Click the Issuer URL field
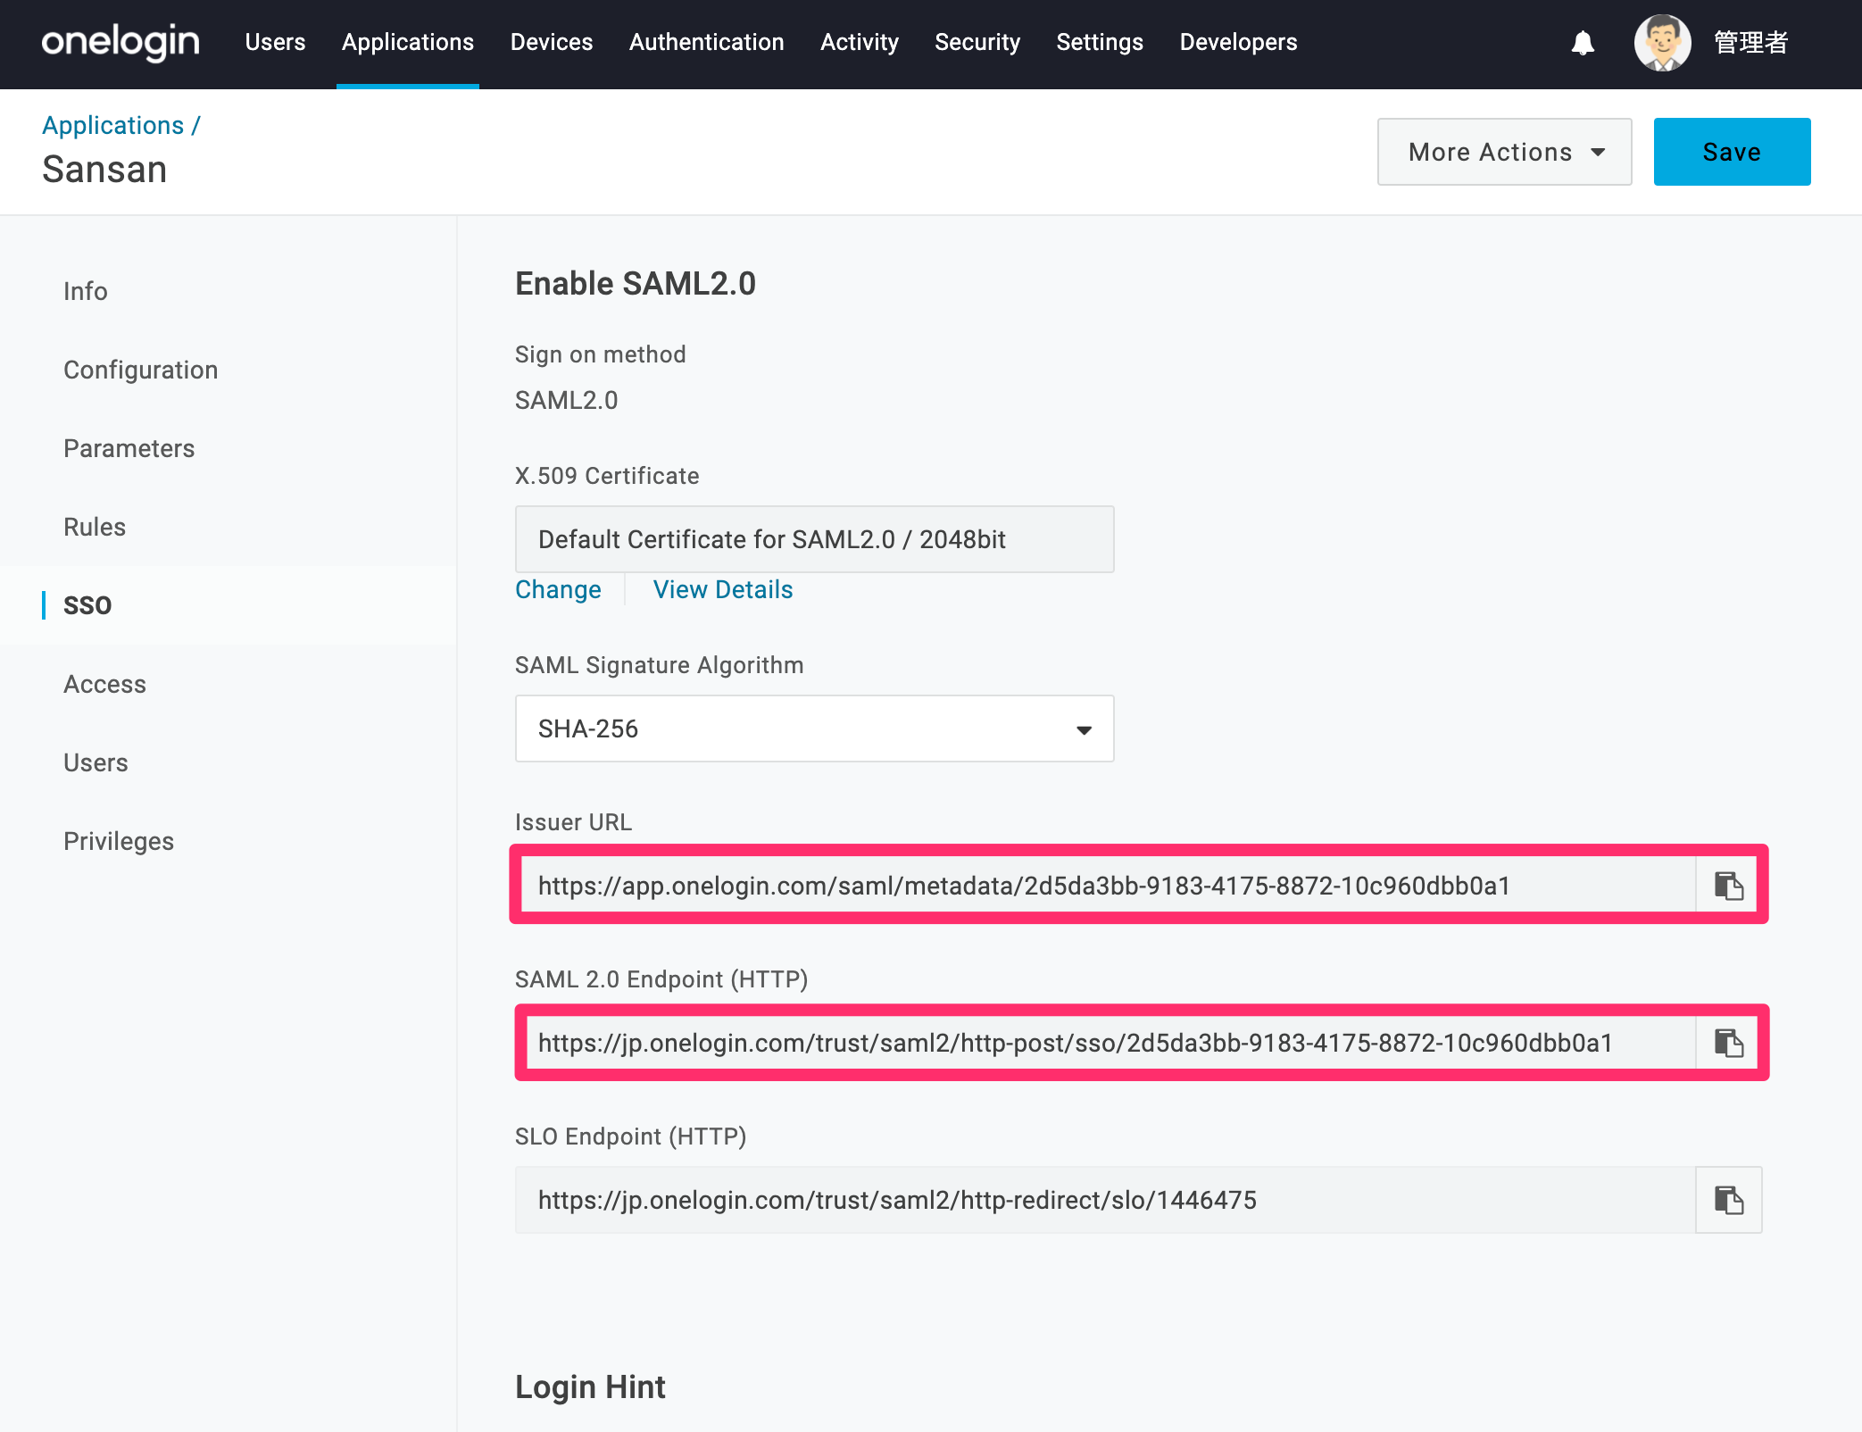The height and width of the screenshot is (1432, 1862). click(x=1108, y=886)
